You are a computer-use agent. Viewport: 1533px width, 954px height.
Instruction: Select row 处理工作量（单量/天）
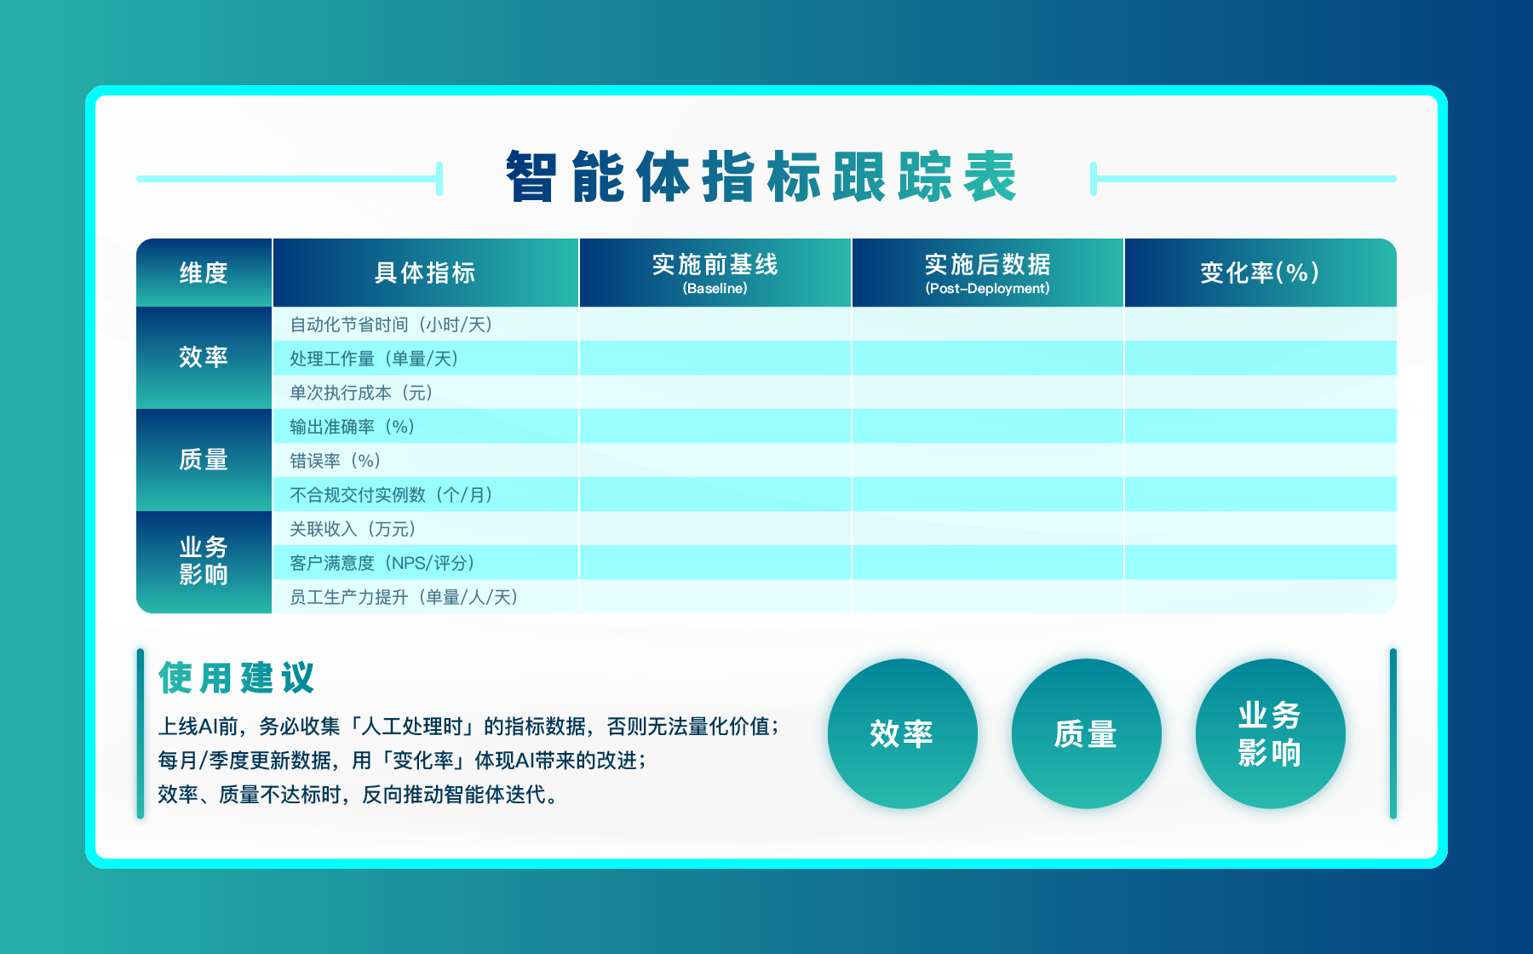pos(835,358)
